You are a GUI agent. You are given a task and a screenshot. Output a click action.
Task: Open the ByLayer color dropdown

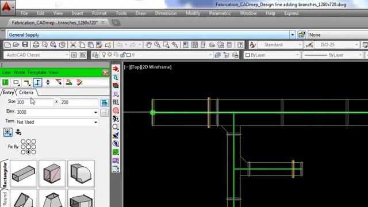point(297,55)
